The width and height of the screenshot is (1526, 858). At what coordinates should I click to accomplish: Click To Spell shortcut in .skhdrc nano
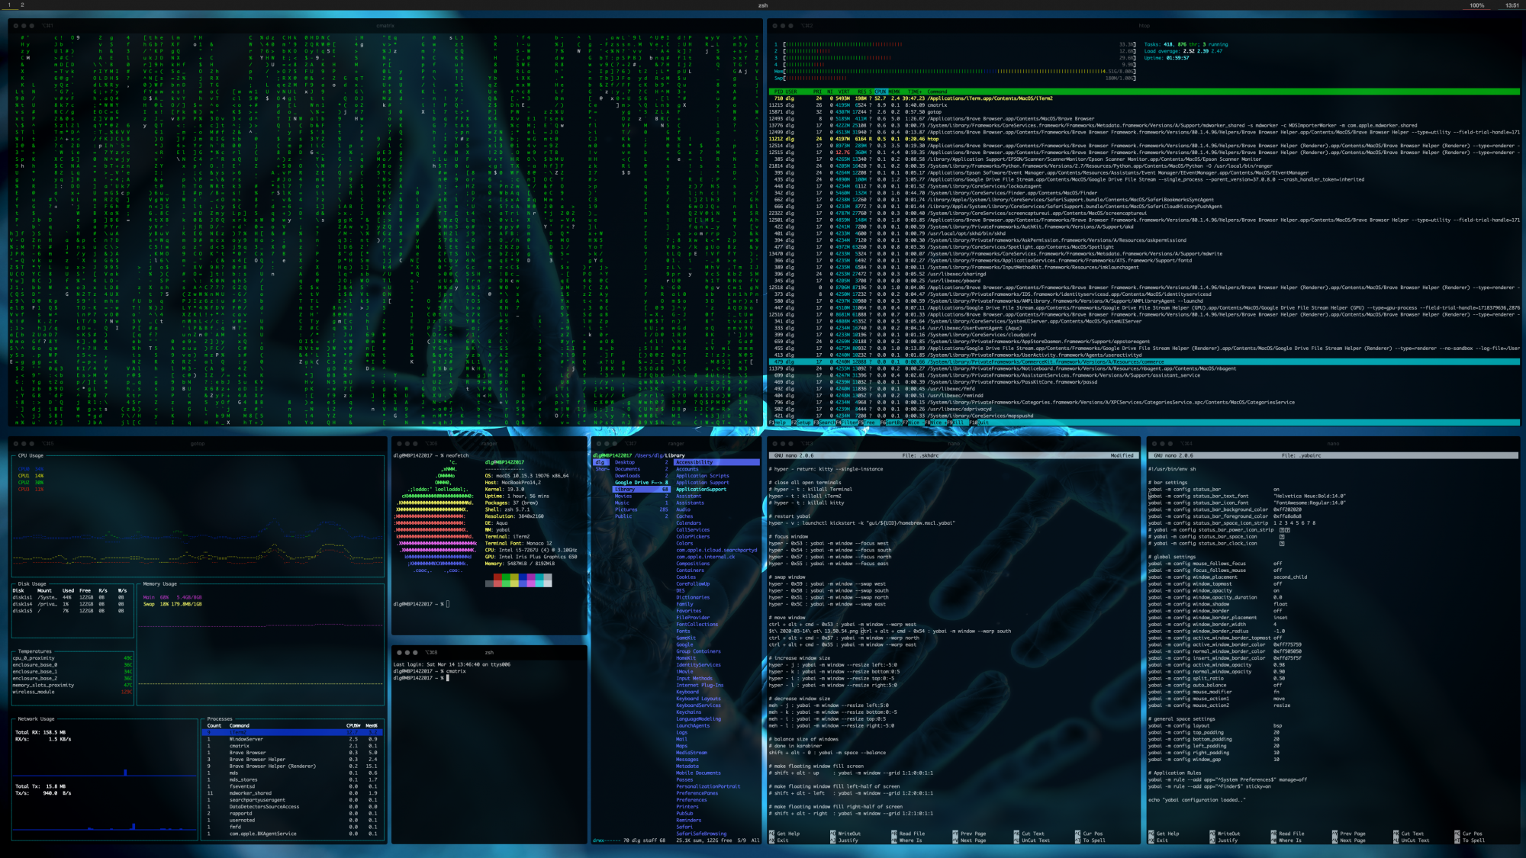(1089, 840)
